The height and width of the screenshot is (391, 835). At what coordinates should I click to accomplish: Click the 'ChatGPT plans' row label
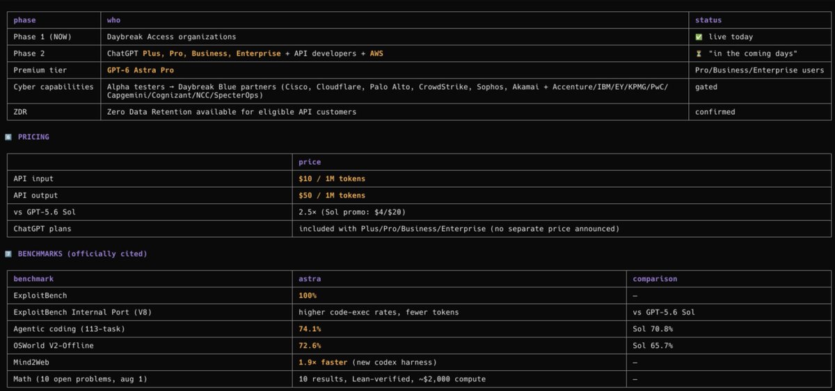tap(42, 229)
